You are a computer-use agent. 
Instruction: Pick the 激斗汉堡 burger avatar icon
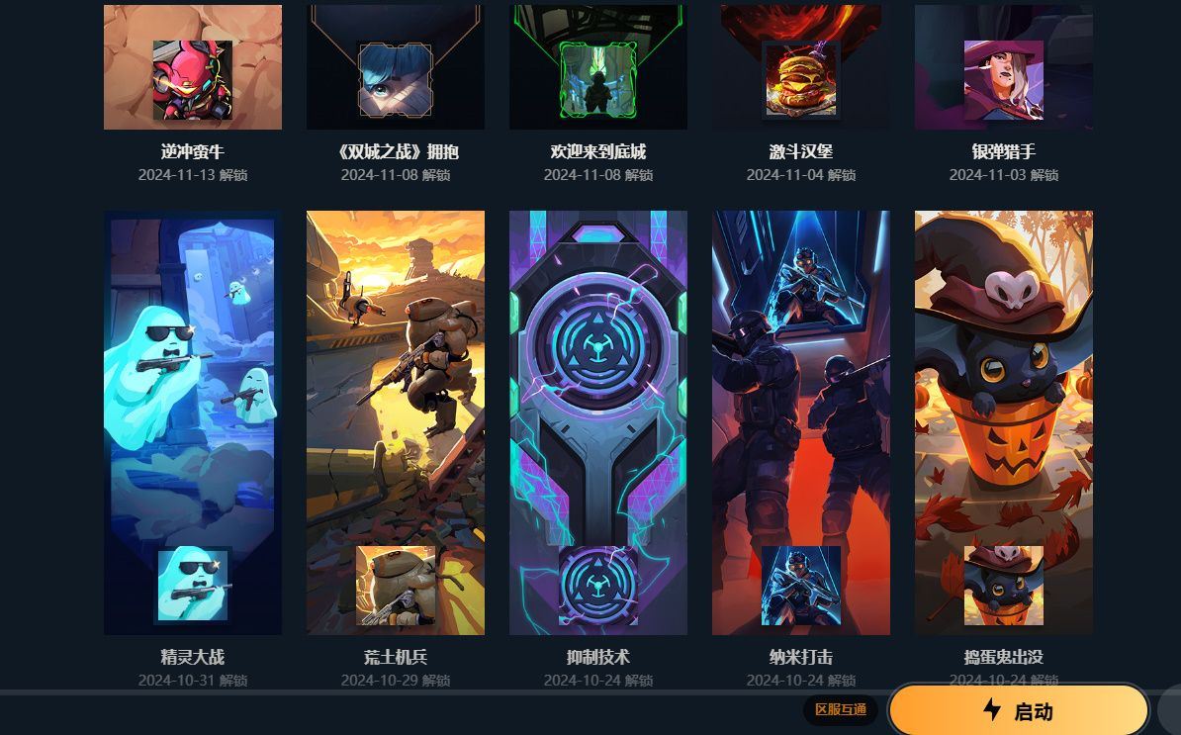pos(800,80)
